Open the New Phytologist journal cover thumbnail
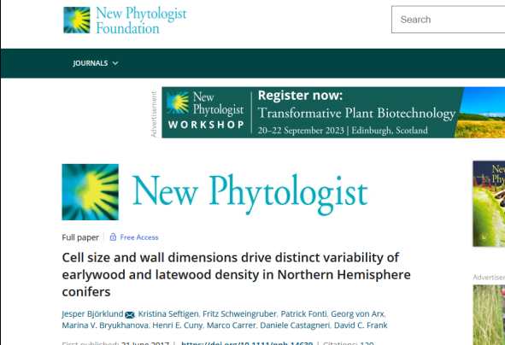The image size is (505, 345). pos(489,204)
